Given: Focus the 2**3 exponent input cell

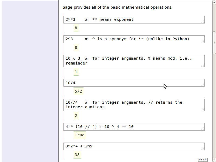Looking at the screenshot, I should point(132,20).
